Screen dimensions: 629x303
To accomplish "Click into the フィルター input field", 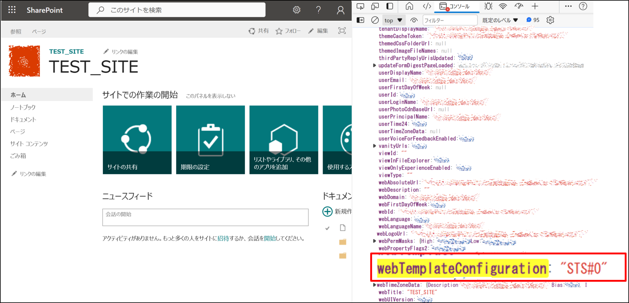I will pyautogui.click(x=450, y=20).
